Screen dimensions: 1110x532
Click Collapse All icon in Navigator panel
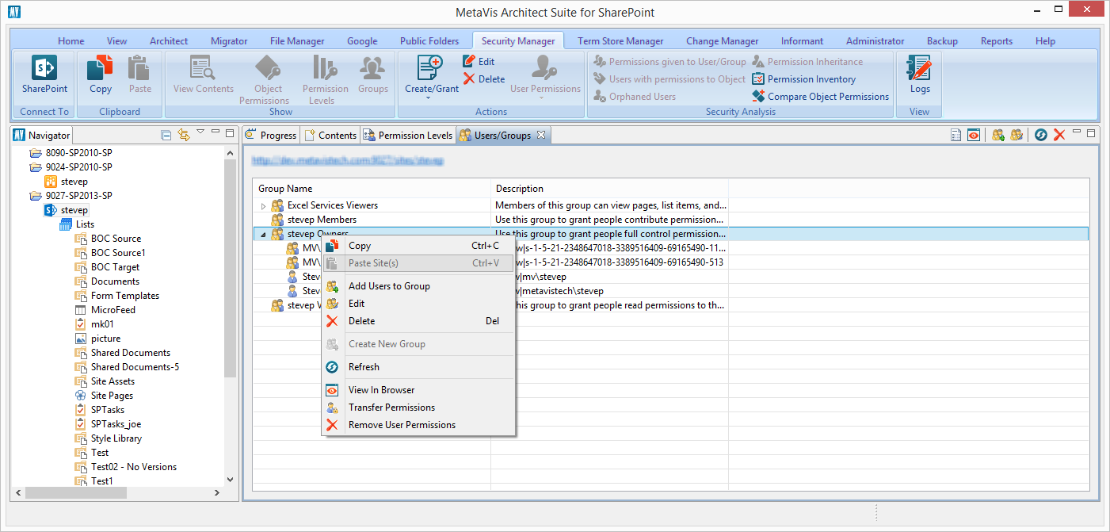pos(166,136)
